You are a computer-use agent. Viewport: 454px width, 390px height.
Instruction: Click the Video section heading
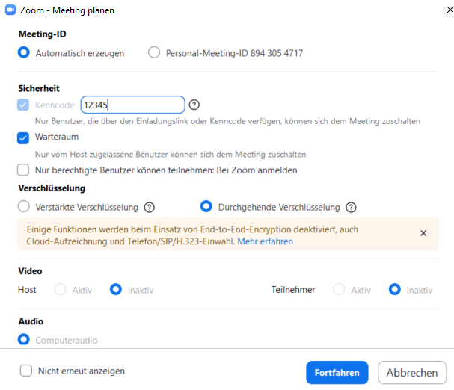tap(30, 271)
